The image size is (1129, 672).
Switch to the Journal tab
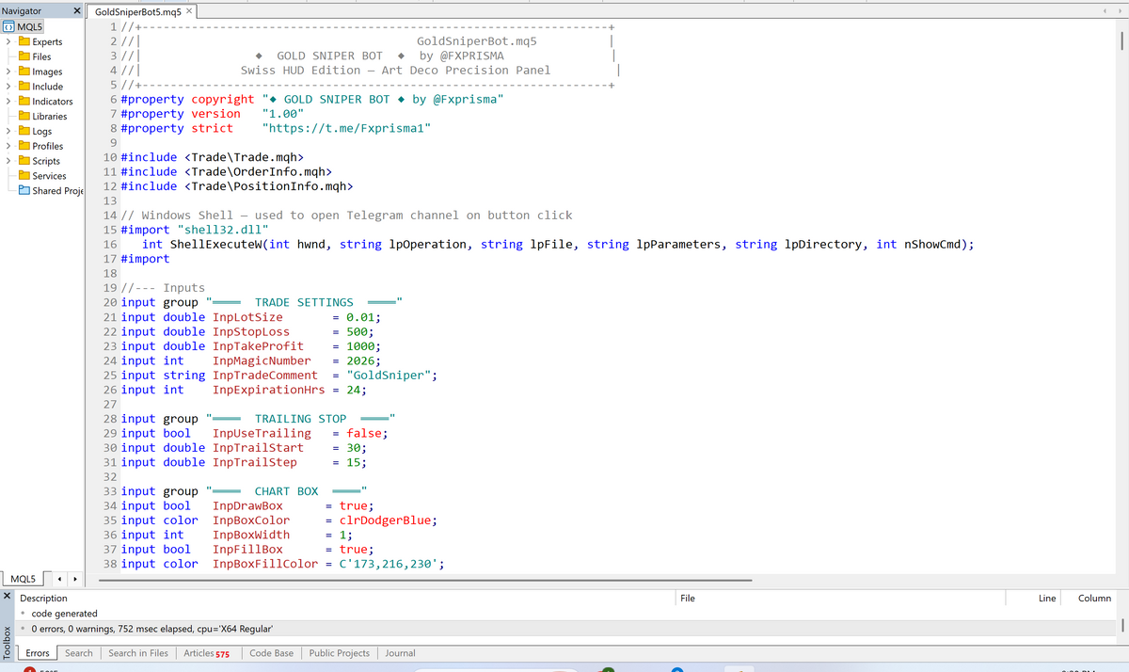point(400,652)
